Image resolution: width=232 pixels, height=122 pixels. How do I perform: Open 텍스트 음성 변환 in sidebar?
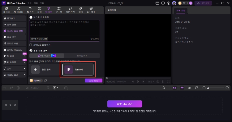click(x=15, y=31)
